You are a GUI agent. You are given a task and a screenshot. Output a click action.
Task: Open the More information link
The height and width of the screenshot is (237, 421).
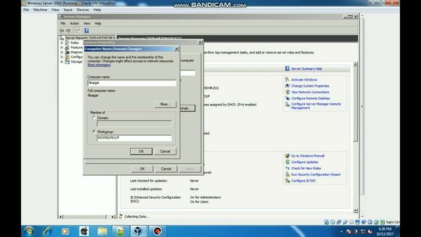click(99, 65)
